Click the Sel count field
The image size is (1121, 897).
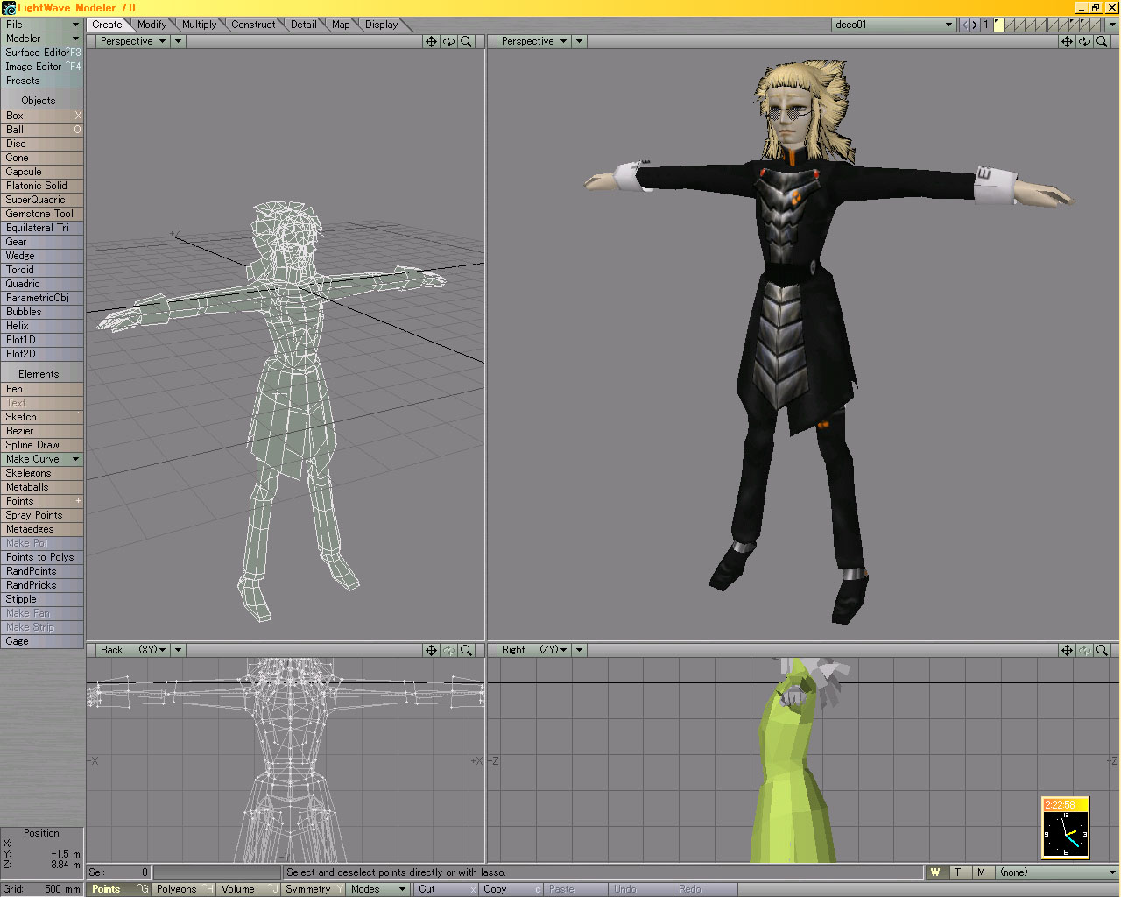point(118,872)
